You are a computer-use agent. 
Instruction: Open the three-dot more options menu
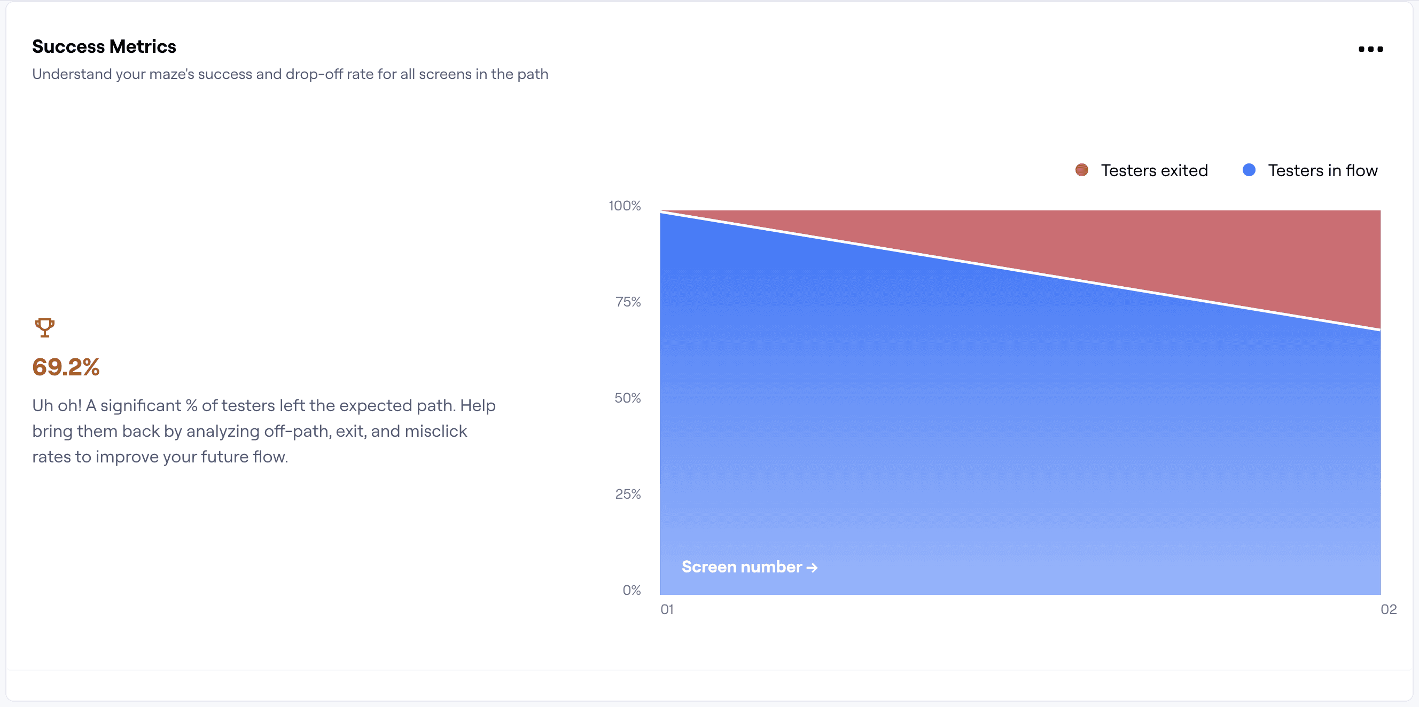coord(1370,49)
